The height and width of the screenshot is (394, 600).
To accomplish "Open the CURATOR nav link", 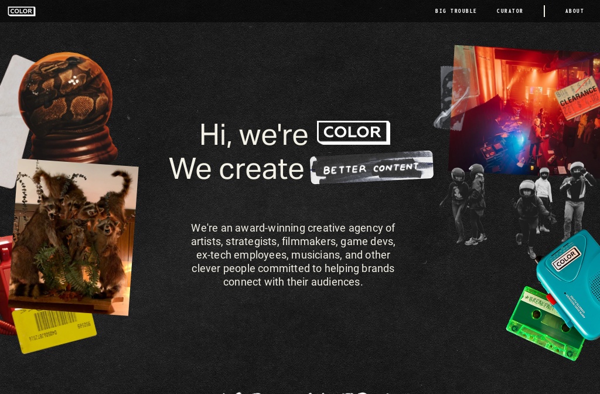I will [x=510, y=11].
